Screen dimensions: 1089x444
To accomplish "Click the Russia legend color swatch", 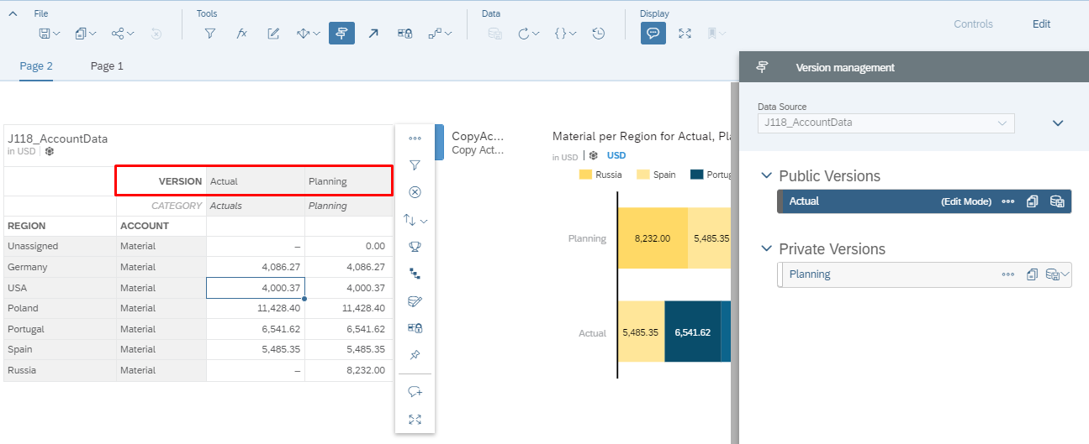I will tap(585, 175).
